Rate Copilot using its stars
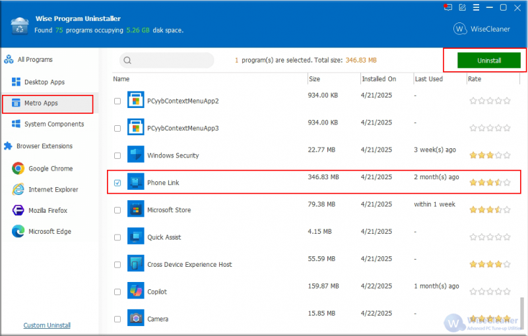 coord(490,291)
